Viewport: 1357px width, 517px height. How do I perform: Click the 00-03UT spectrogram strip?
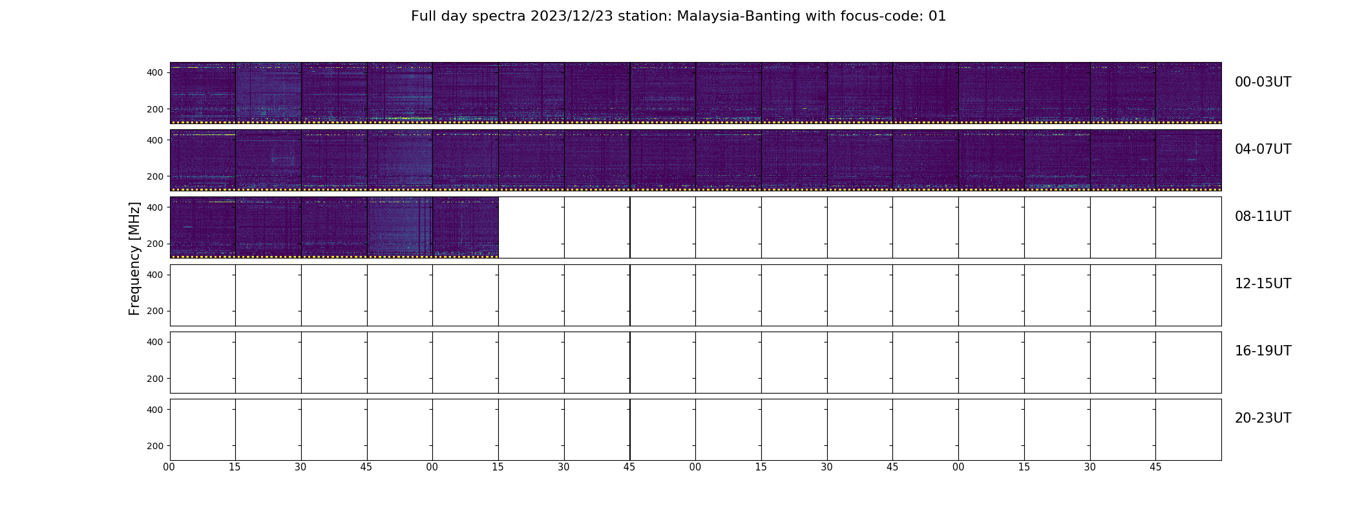coord(695,93)
